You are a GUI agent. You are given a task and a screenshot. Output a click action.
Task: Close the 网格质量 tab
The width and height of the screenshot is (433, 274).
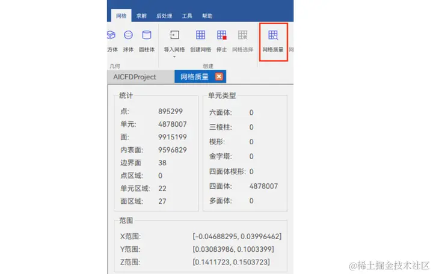coord(219,76)
